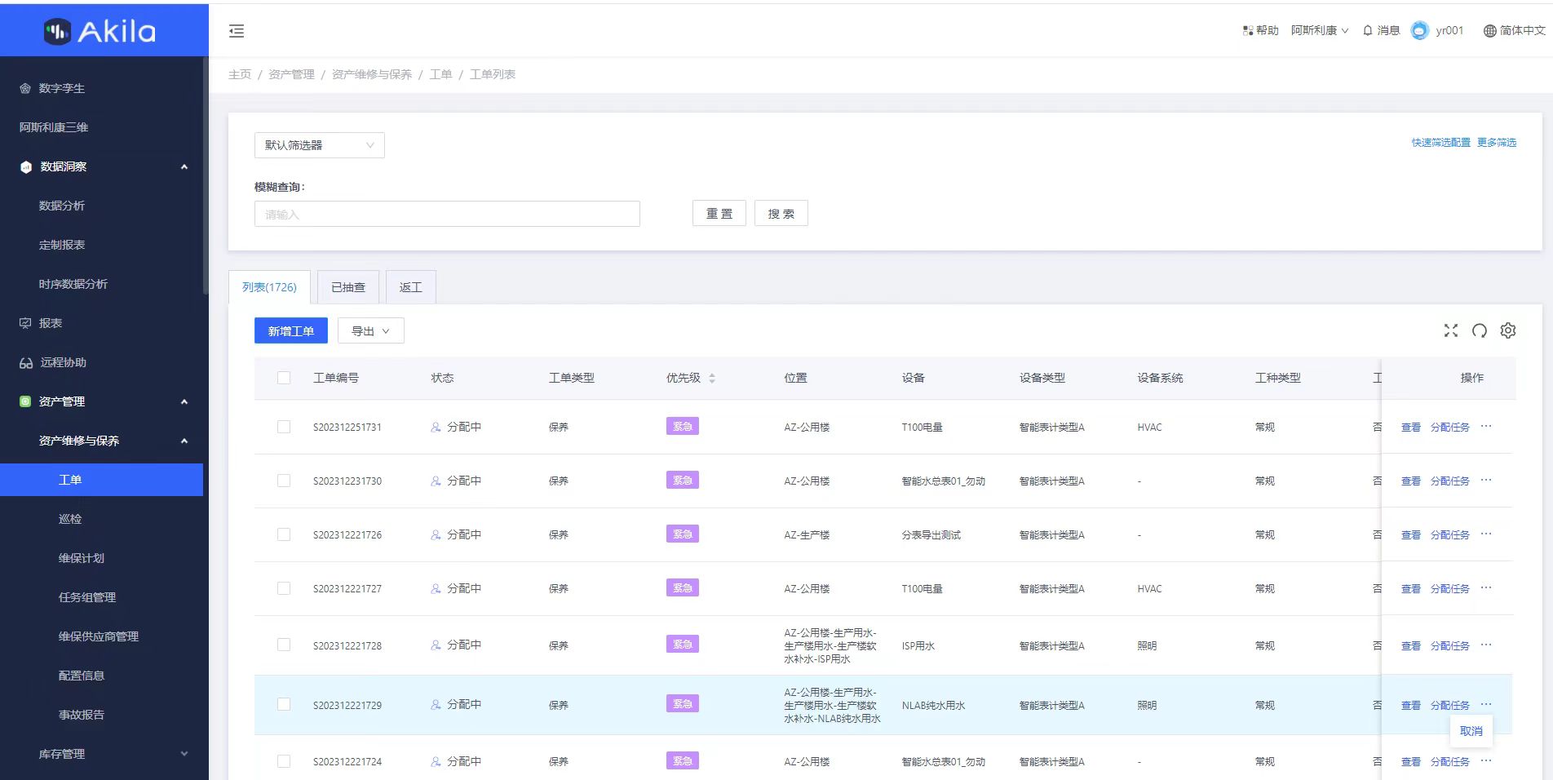Click the yr001 user avatar

tap(1420, 30)
